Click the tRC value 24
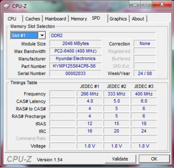The width and height of the screenshot is (174, 168). (x=144, y=131)
